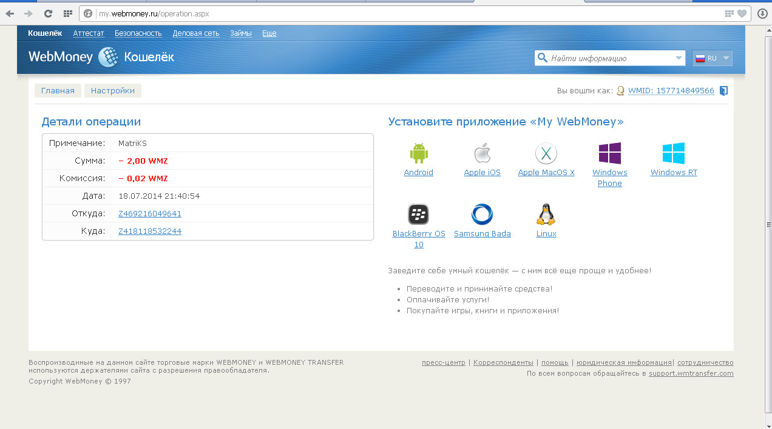Click the Windows RT text link
772x429 pixels.
click(674, 173)
